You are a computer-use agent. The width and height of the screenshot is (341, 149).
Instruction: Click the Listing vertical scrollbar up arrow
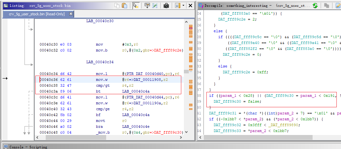(186, 22)
